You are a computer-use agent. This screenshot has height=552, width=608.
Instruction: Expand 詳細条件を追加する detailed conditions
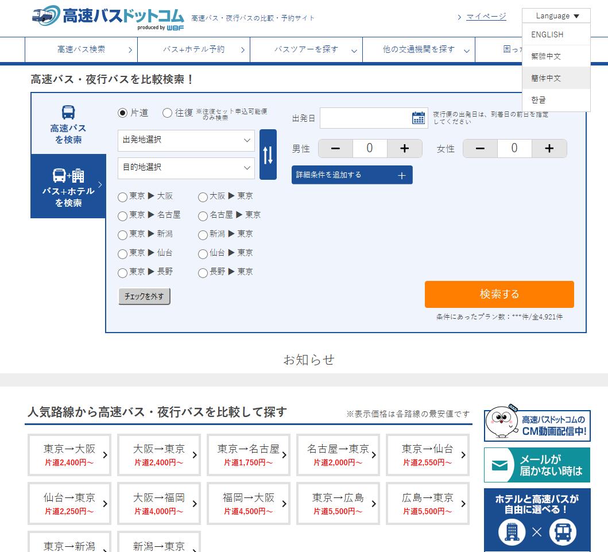[351, 175]
